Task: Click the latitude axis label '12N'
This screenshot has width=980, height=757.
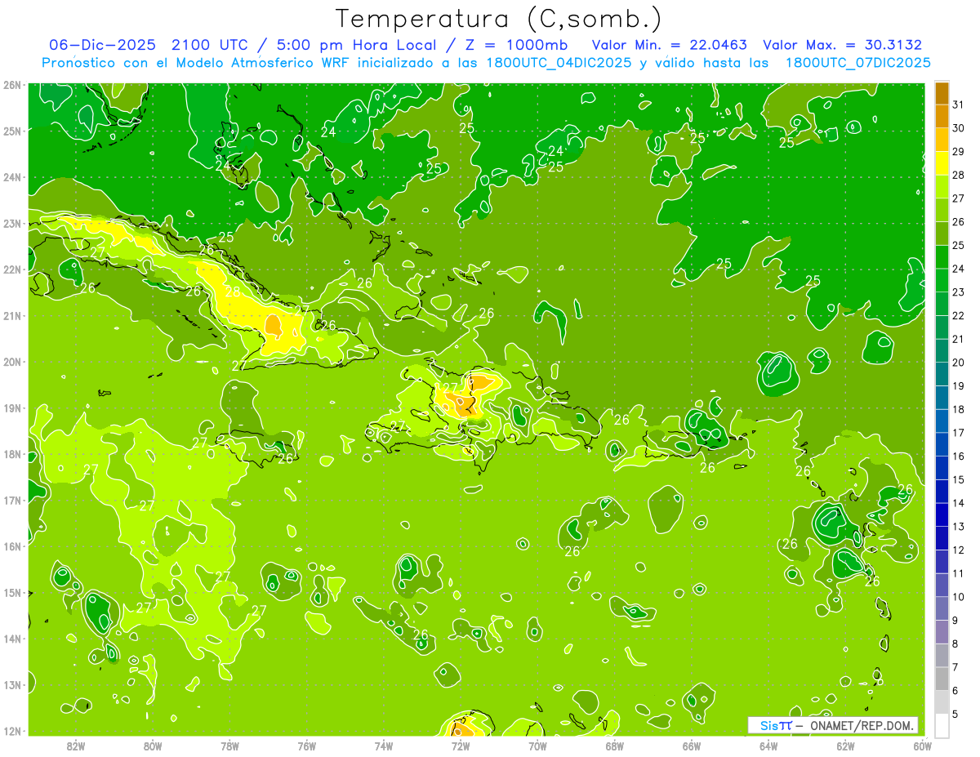Action: (x=11, y=731)
